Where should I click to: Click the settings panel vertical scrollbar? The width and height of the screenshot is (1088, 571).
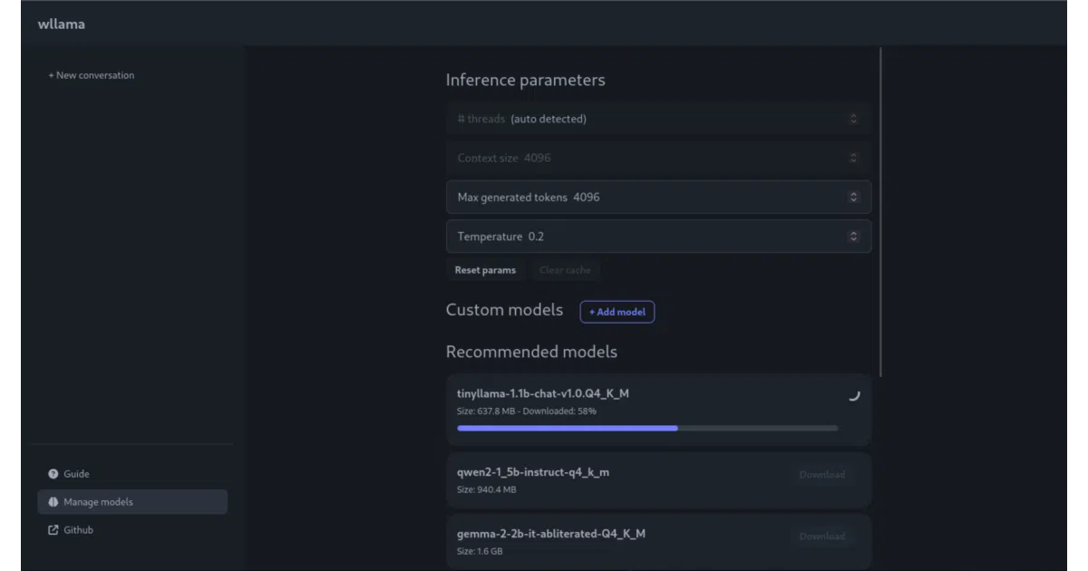(881, 212)
